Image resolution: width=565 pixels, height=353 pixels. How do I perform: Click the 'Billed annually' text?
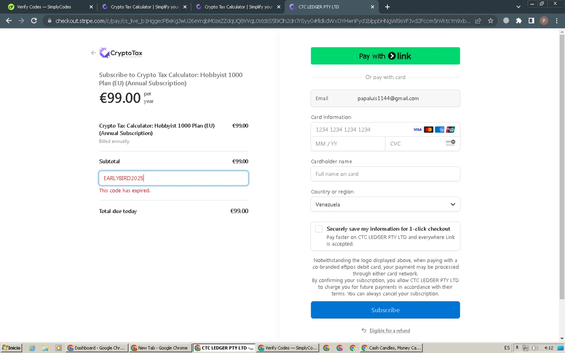[x=114, y=141]
